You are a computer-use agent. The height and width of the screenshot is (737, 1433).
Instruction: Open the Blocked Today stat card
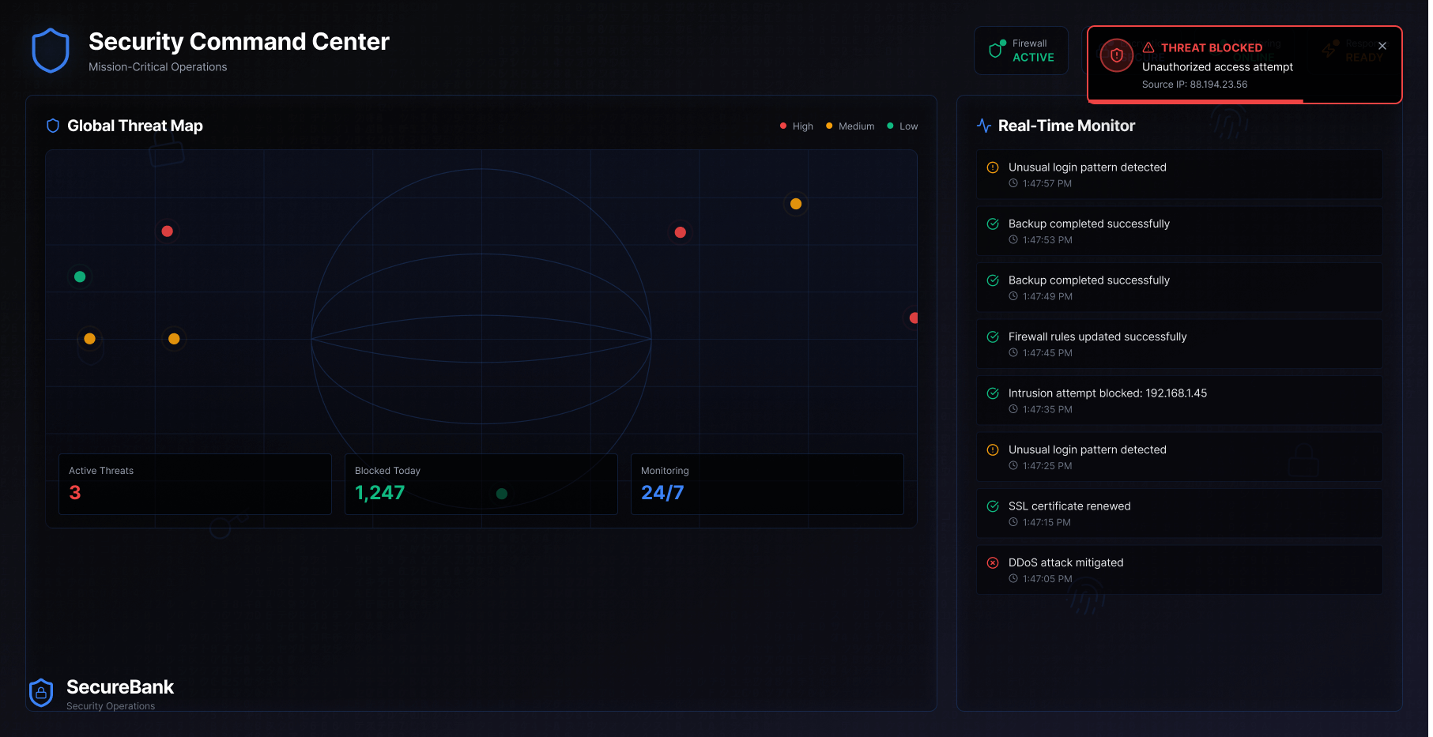[x=481, y=483]
